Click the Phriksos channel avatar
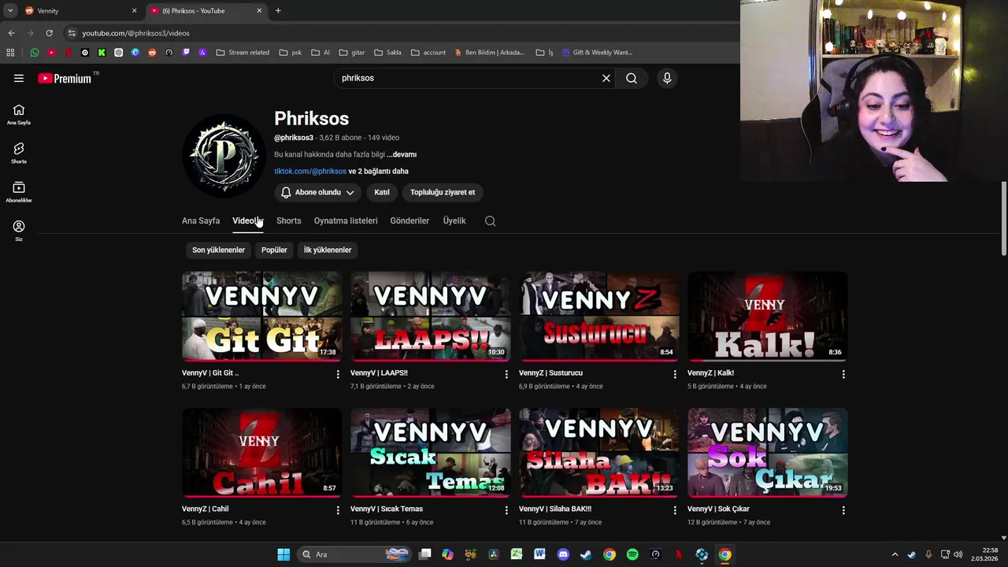Image resolution: width=1008 pixels, height=567 pixels. 224,155
